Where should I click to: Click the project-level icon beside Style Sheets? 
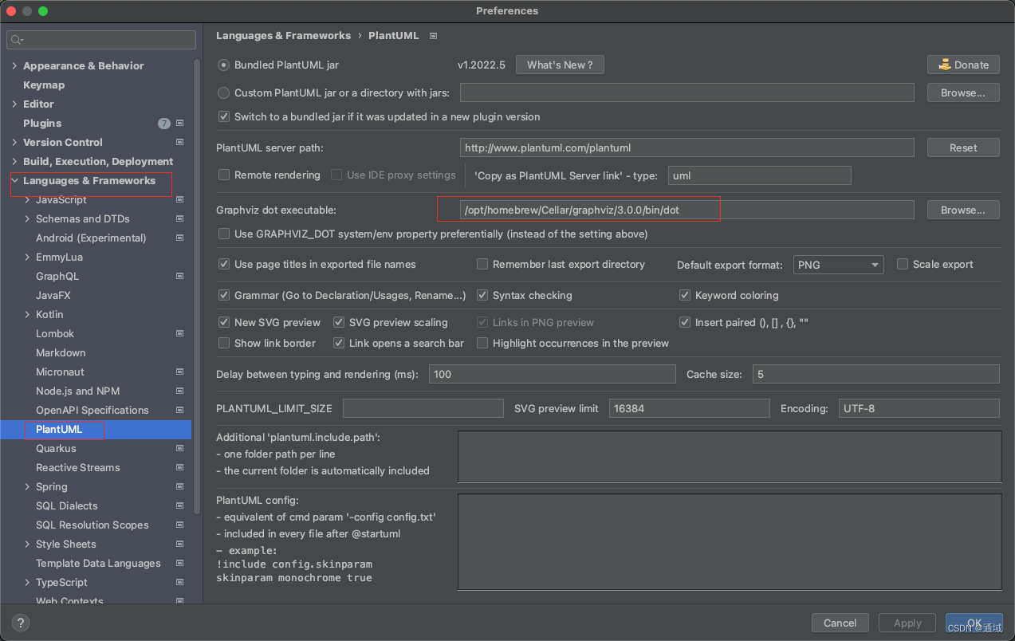pyautogui.click(x=179, y=544)
